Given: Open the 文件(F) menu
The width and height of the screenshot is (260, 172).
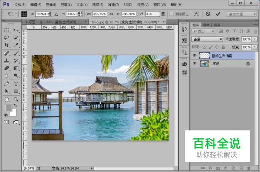Looking at the screenshot, I should (20, 5).
